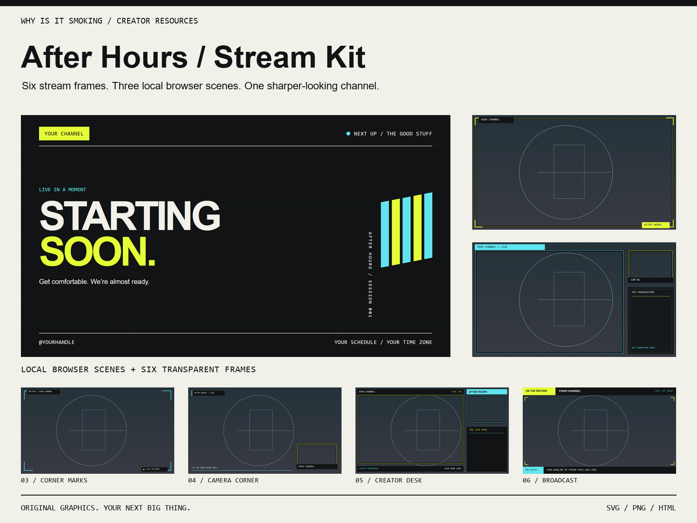Click 'WHY IS IT SMOKING / CREATOR RESOURCES' header
Screen dimensions: 697x523
[109, 21]
